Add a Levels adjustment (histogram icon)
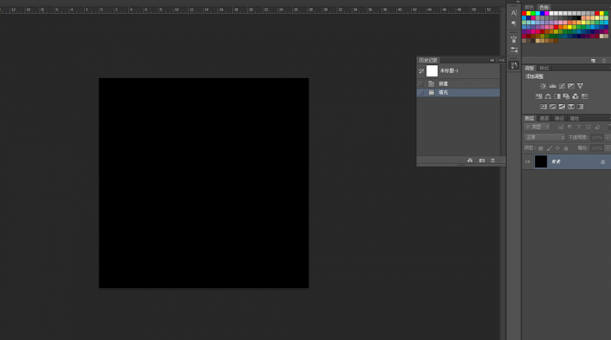This screenshot has width=611, height=340. pyautogui.click(x=552, y=86)
